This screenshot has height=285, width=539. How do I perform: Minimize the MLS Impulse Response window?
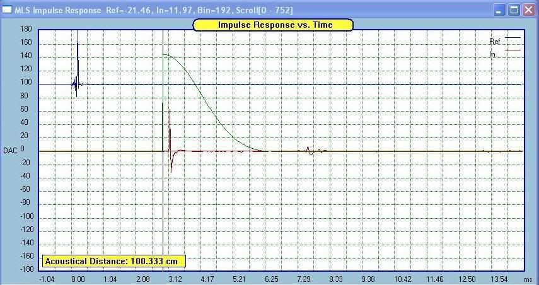click(499, 10)
